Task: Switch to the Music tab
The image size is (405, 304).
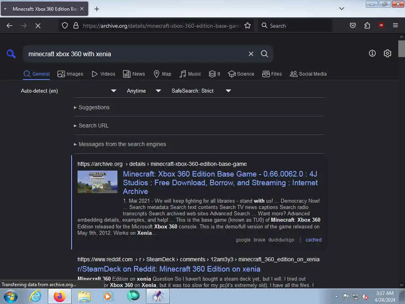Action: click(x=190, y=74)
